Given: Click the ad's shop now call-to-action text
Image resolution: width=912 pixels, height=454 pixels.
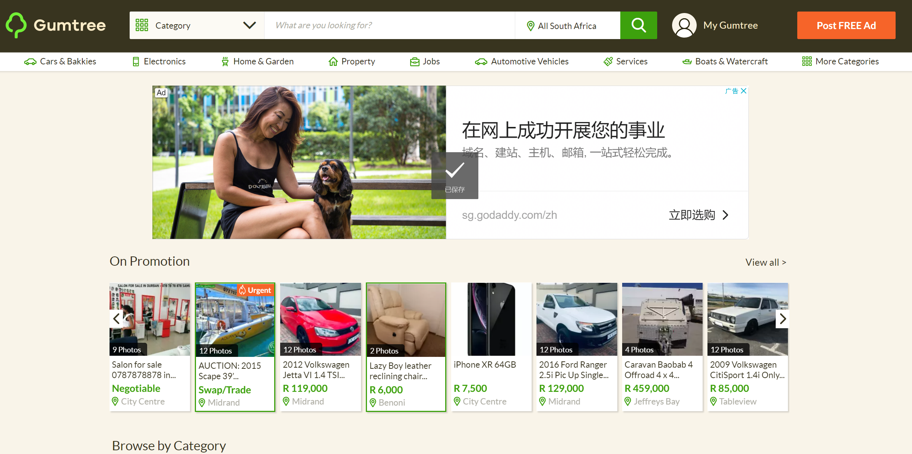Looking at the screenshot, I should (x=692, y=215).
